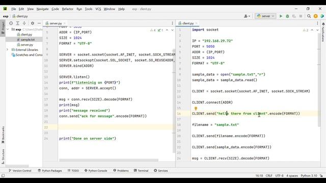Open Version Control tool window
Image resolution: width=326 pixels, height=183 pixels.
point(20,171)
